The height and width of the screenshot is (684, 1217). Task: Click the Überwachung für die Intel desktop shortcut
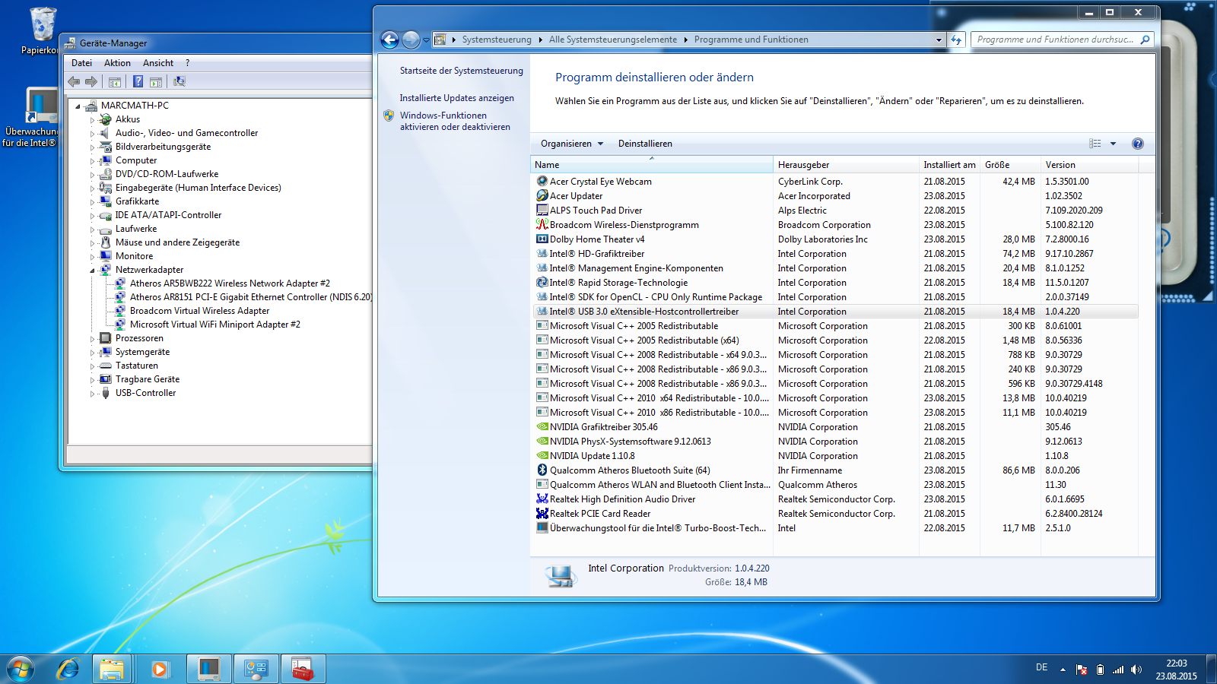click(30, 117)
